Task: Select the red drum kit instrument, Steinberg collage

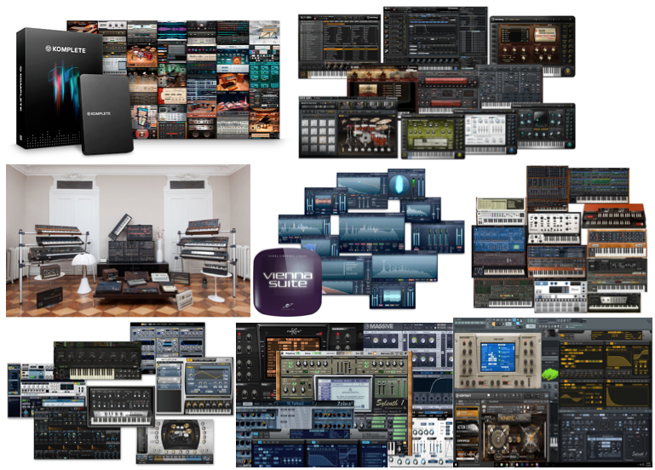Action: point(368,134)
